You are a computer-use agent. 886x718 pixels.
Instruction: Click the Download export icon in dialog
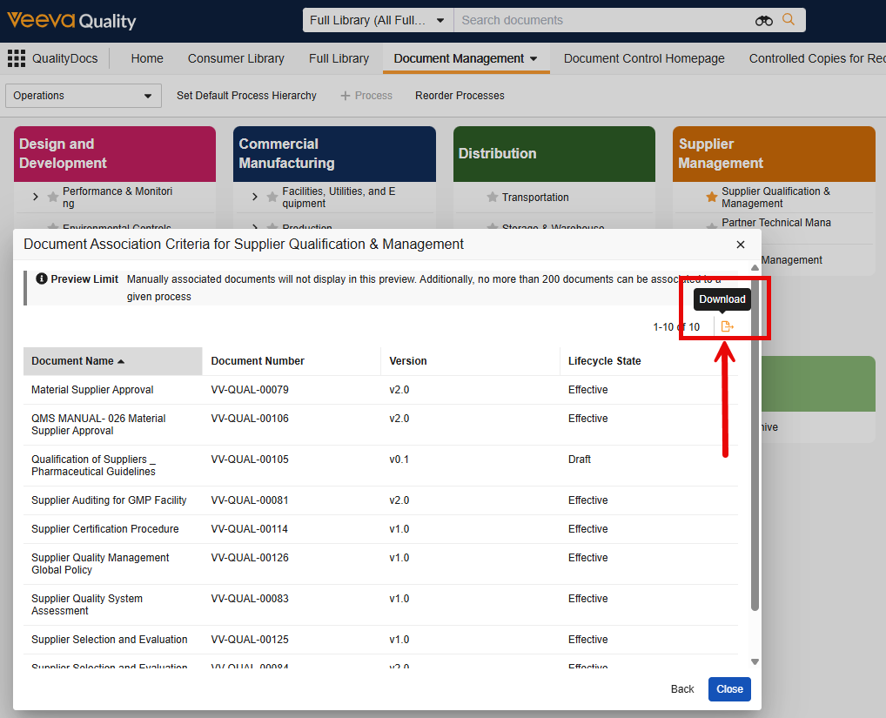click(x=727, y=326)
